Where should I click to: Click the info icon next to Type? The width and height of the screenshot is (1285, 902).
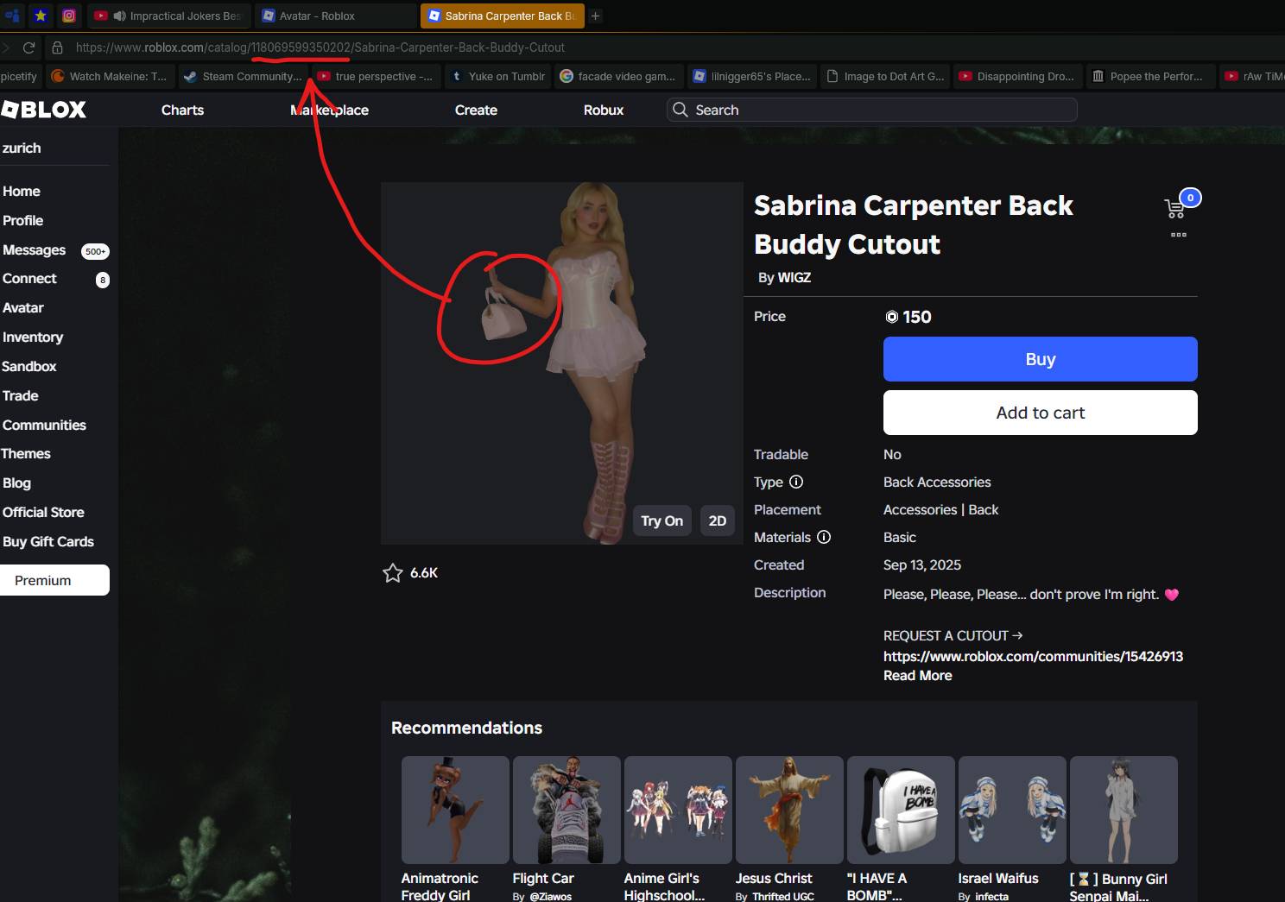(x=796, y=482)
